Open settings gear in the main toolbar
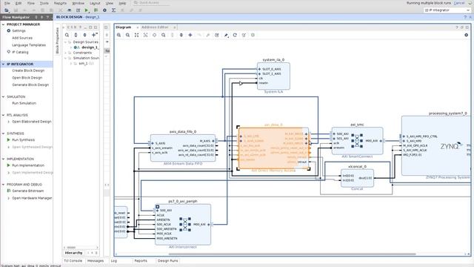The height and width of the screenshot is (267, 474). coord(104,10)
